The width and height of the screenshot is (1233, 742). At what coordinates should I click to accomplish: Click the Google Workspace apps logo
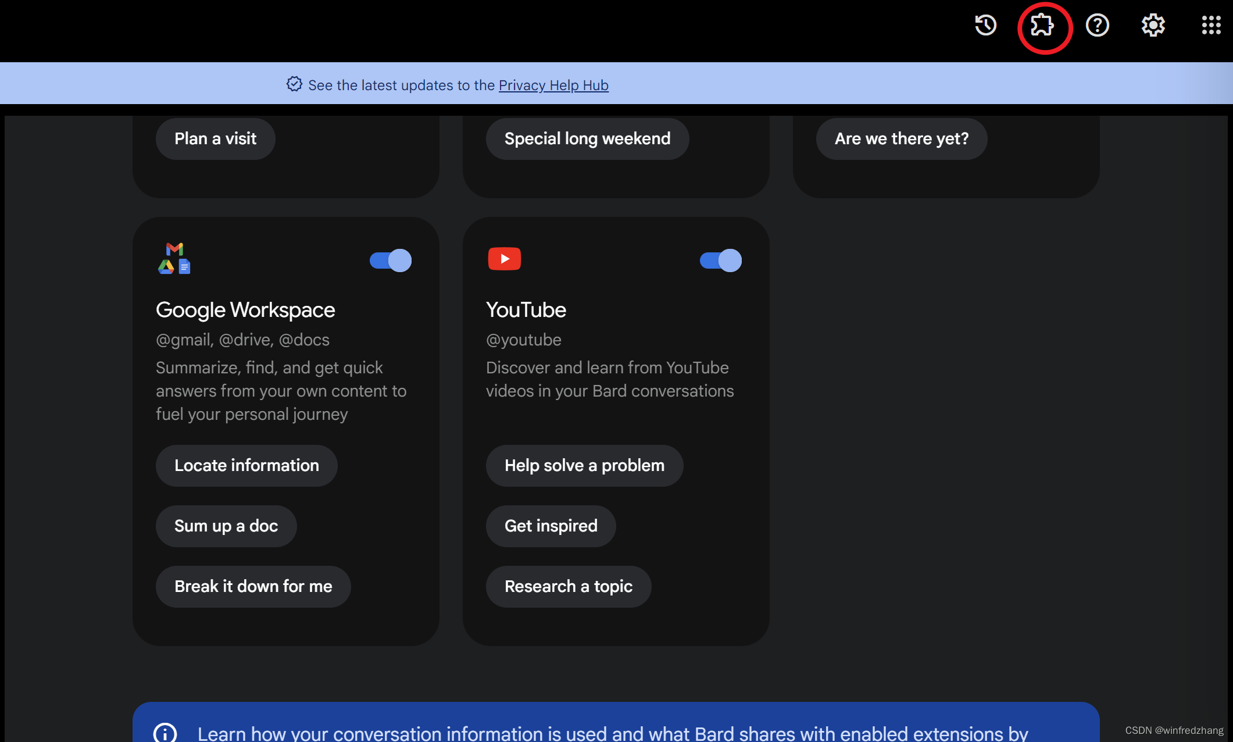tap(174, 258)
